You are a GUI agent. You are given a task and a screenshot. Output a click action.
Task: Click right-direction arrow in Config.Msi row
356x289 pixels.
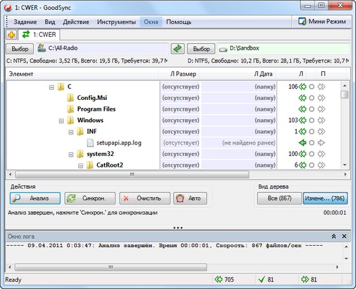point(321,98)
